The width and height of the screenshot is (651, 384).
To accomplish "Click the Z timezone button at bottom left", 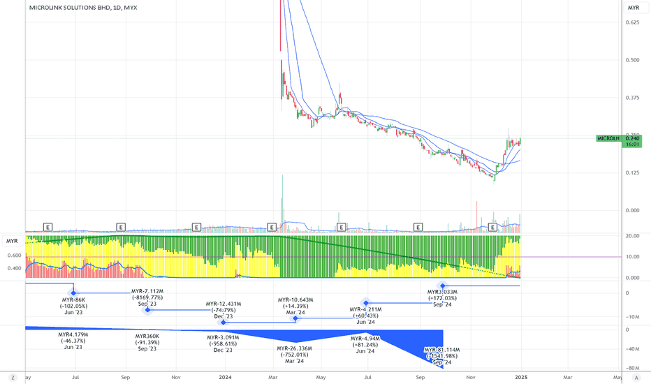I will click(x=13, y=377).
